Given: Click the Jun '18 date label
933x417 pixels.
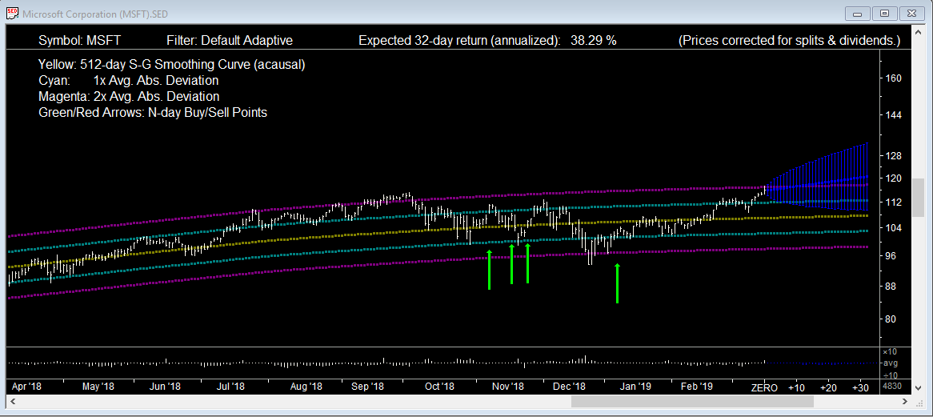Looking at the screenshot, I should tap(165, 387).
